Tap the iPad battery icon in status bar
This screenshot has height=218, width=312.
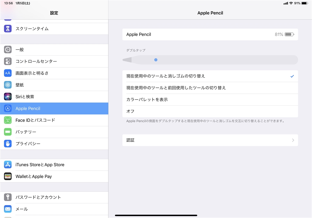(305, 3)
